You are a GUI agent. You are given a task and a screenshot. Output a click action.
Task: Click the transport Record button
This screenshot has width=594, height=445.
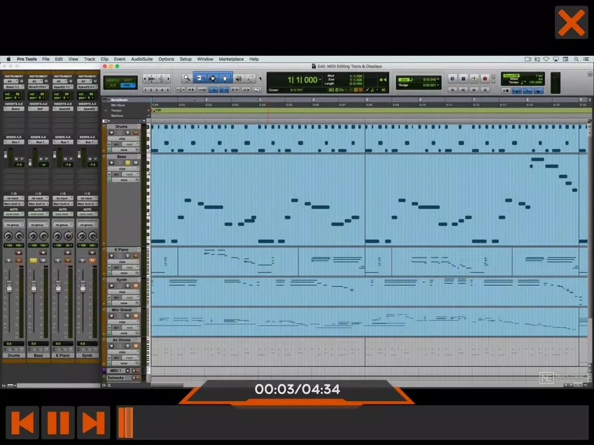point(485,79)
